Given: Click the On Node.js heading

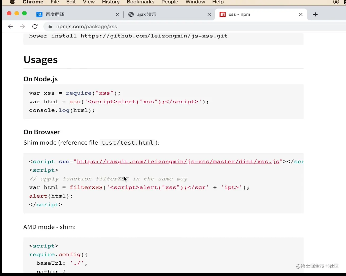Looking at the screenshot, I should [41, 79].
